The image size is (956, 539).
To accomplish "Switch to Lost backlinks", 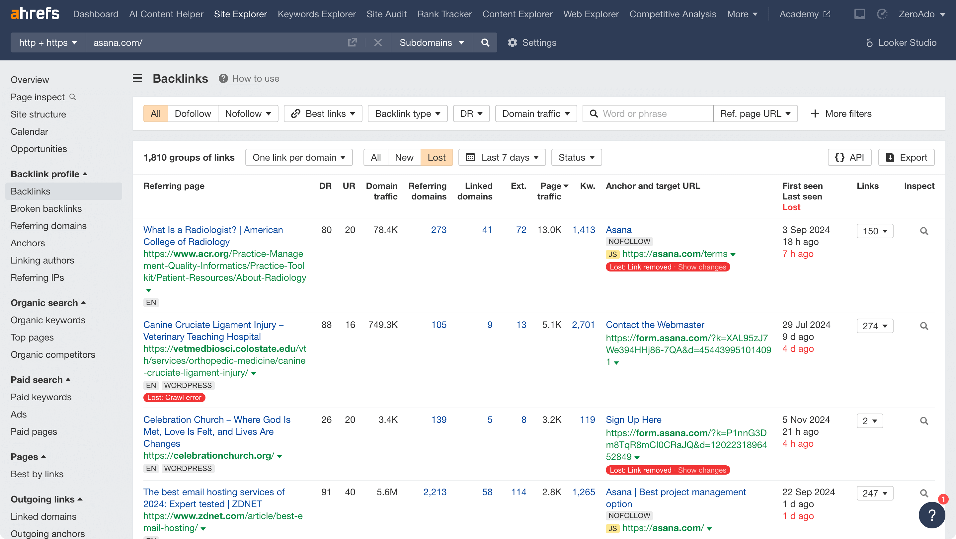I will [437, 157].
